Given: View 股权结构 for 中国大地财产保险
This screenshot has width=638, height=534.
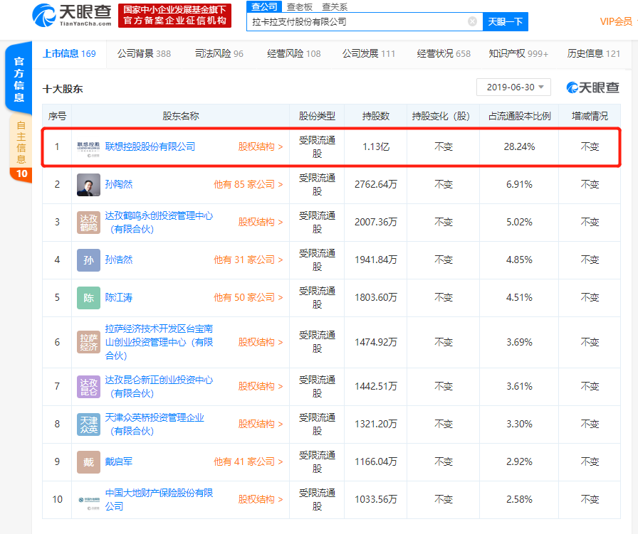Looking at the screenshot, I should tap(261, 499).
